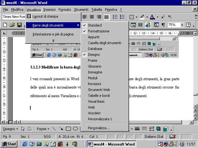198x148 pixels.
Task: Apply subscript formatting
Action: 170,17
